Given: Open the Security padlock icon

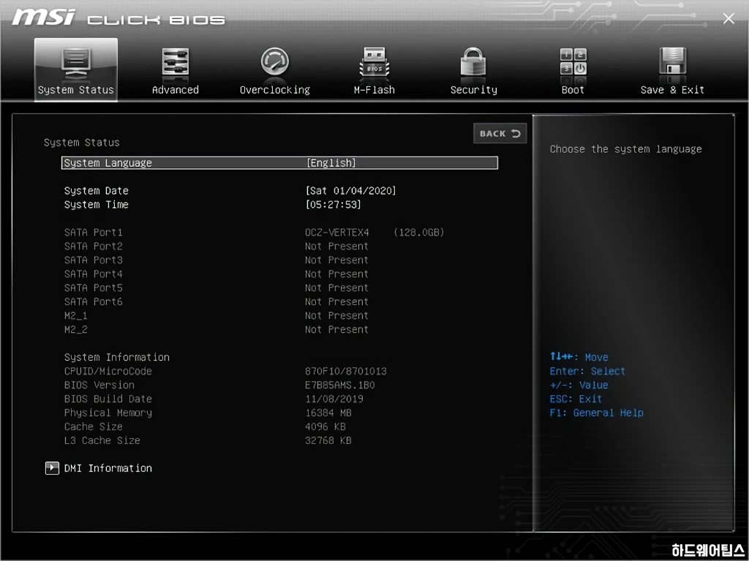Looking at the screenshot, I should coord(473,61).
